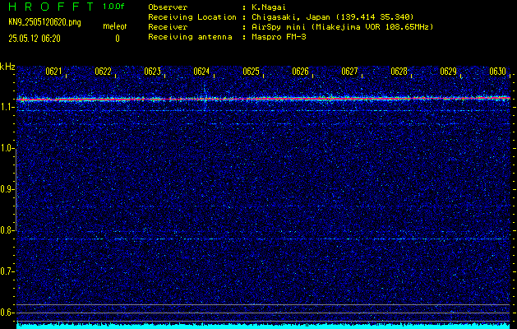Click the 0623 time marker
Screen dimensions: 517x329
152,72
